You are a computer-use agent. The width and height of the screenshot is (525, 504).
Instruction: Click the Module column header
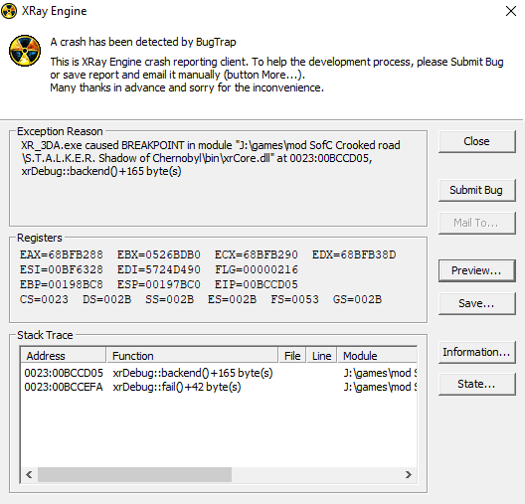click(377, 356)
